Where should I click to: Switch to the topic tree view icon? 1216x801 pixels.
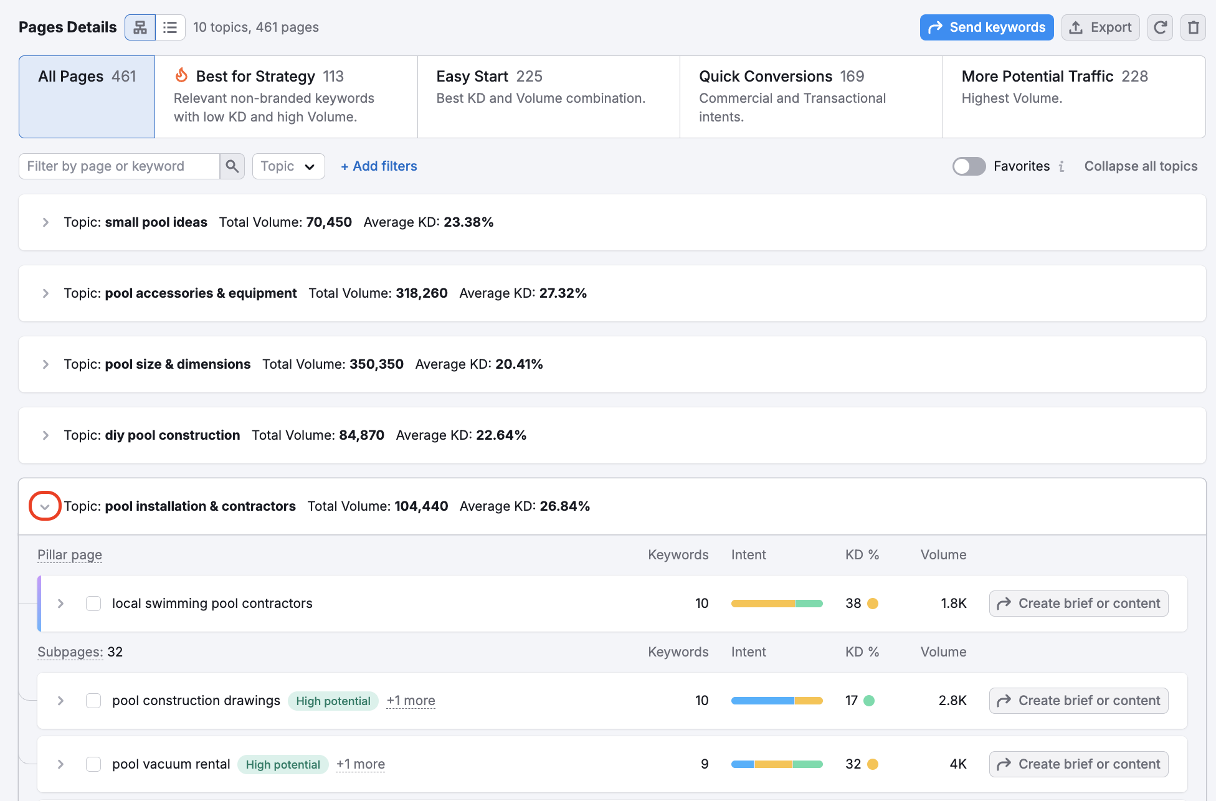[140, 27]
